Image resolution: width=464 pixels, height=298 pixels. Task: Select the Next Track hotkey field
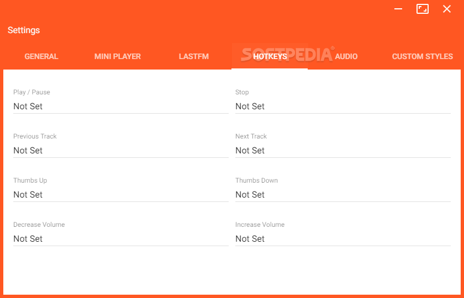[x=342, y=151]
